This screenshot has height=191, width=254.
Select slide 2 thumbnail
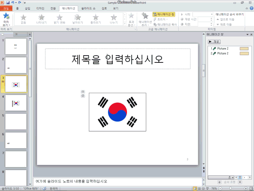pos(16,65)
